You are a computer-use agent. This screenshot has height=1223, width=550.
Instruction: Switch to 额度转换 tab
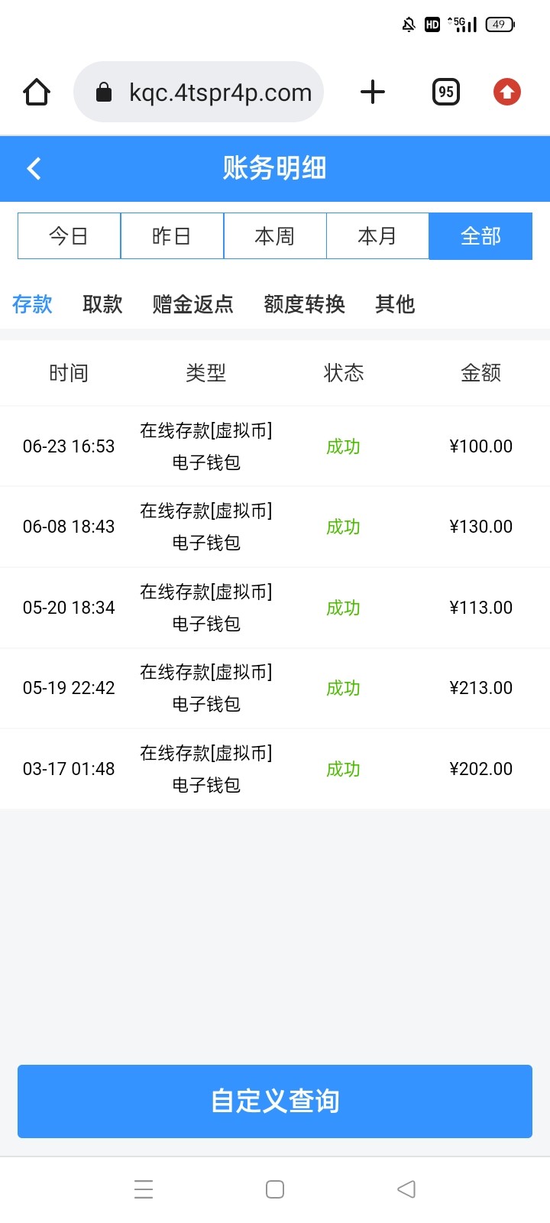coord(304,304)
